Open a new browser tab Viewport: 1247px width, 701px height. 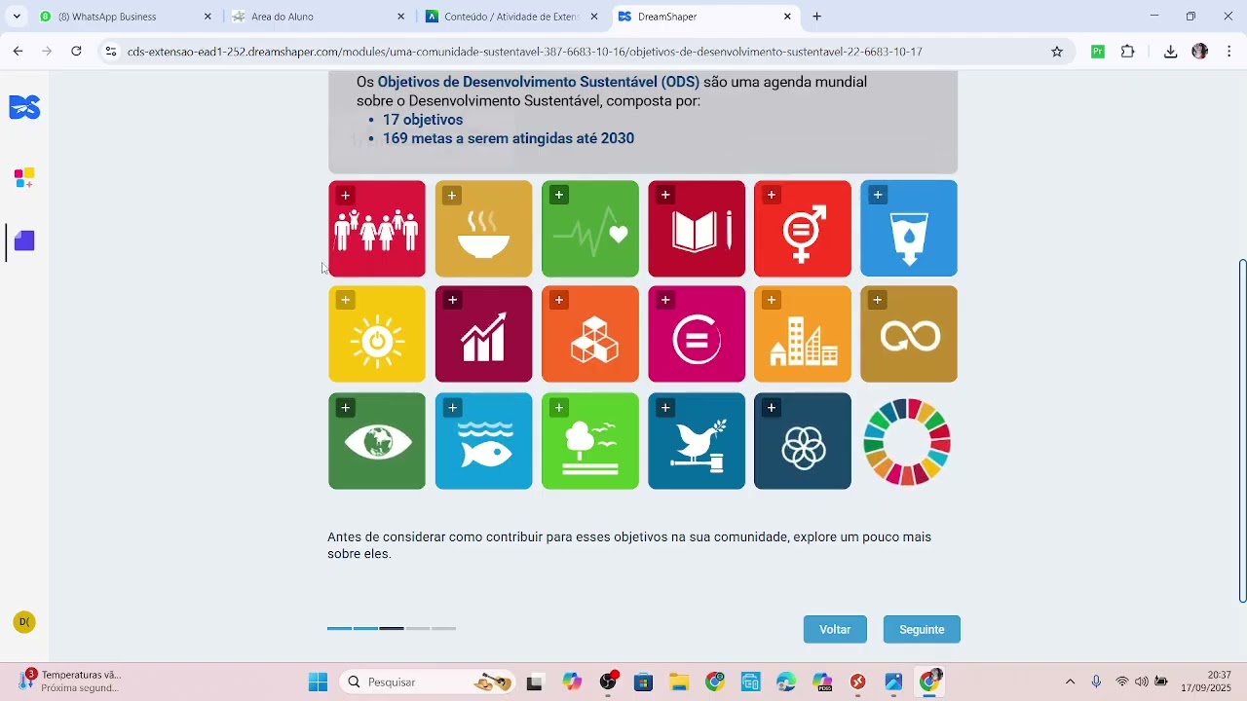point(816,17)
